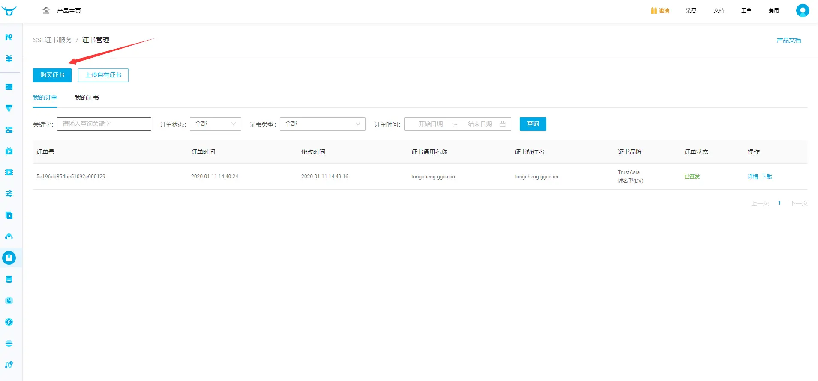Open 详情 for the tongcheng.ggcs.cn order
This screenshot has width=818, height=381.
753,177
